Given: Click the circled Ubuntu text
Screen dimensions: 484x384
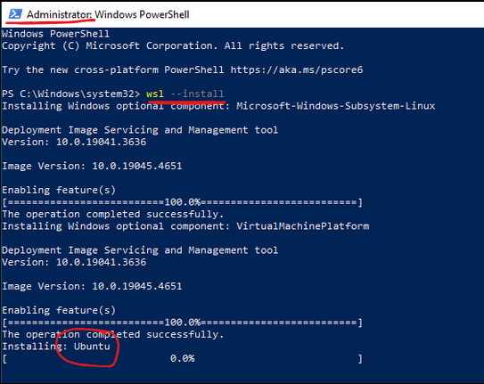Looking at the screenshot, I should pyautogui.click(x=92, y=347).
